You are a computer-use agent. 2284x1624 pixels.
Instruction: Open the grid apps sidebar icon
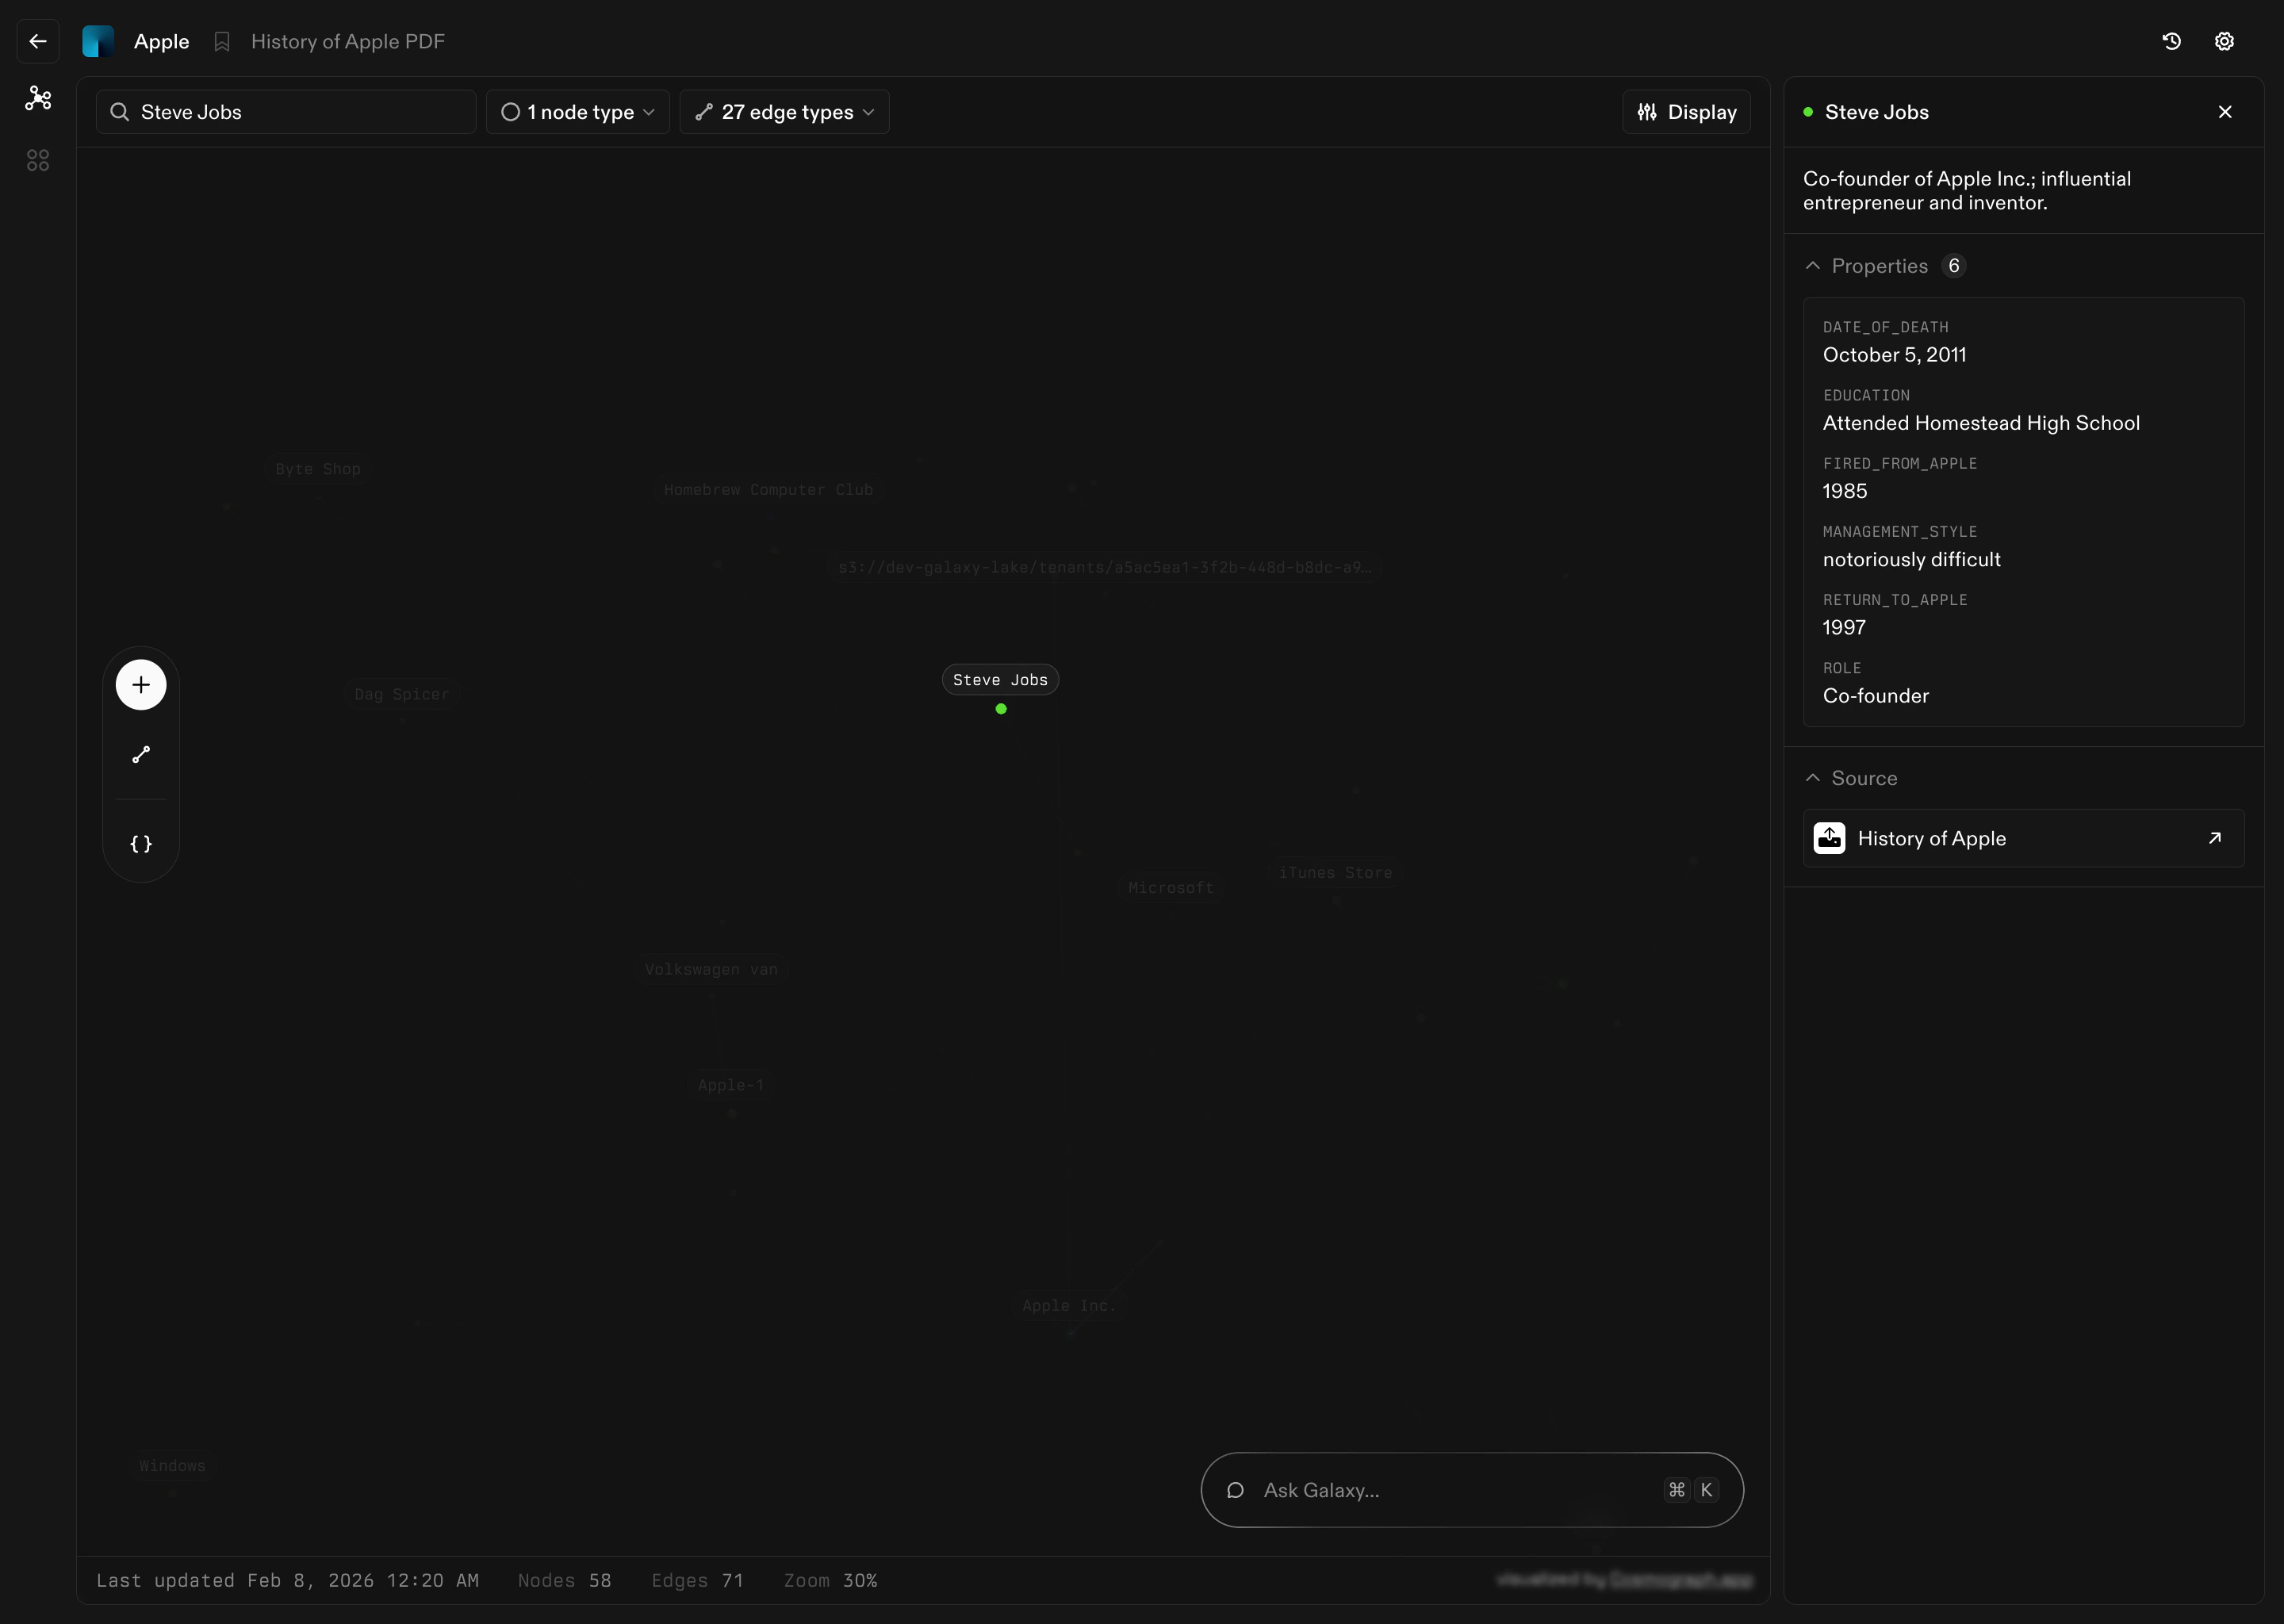38,160
